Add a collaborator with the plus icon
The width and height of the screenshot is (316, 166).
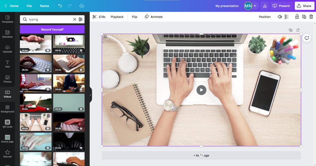255,6
